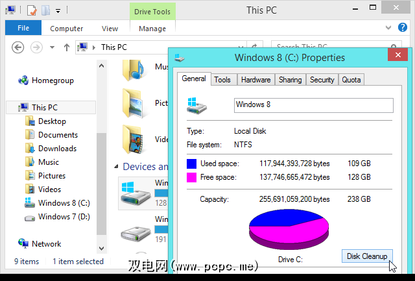Image resolution: width=415 pixels, height=281 pixels.
Task: Collapse the Devices and drives group
Action: click(116, 167)
